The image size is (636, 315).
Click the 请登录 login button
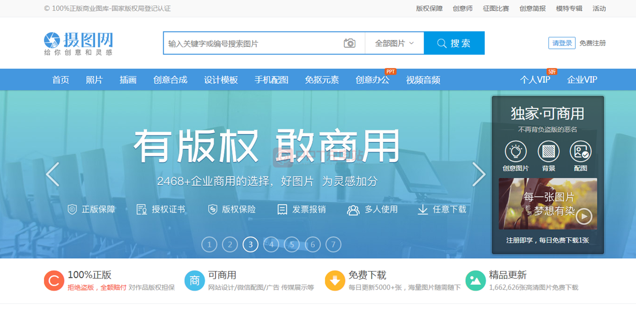tap(562, 43)
